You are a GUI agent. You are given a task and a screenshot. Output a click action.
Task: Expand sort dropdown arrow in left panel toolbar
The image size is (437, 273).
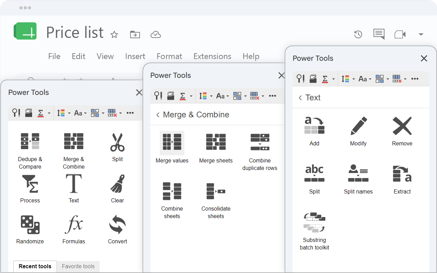(x=69, y=113)
